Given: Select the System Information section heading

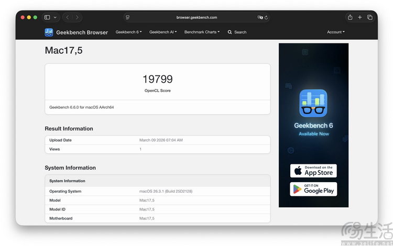Looking at the screenshot, I should [x=70, y=167].
